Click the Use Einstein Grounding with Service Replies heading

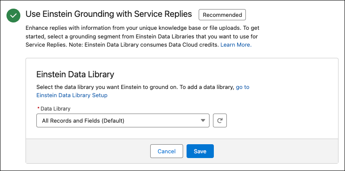109,14
